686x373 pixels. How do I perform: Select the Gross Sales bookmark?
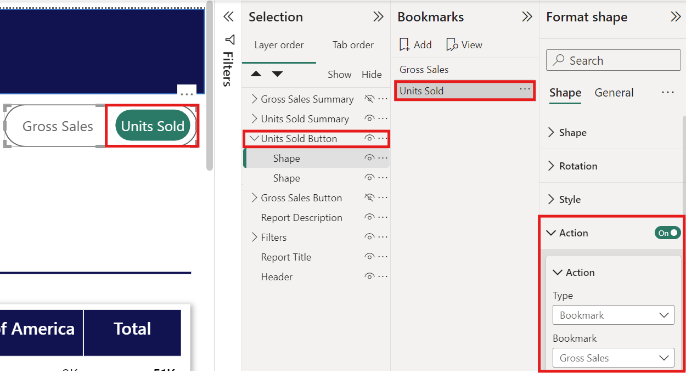click(465, 70)
